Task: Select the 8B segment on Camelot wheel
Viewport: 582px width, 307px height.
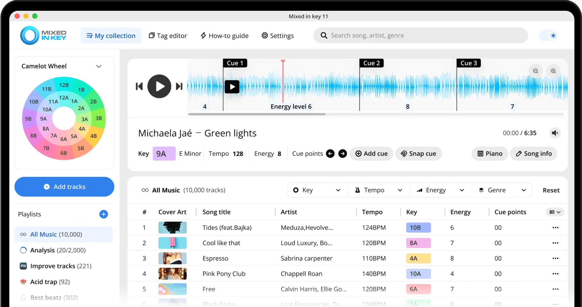Action: (33, 136)
